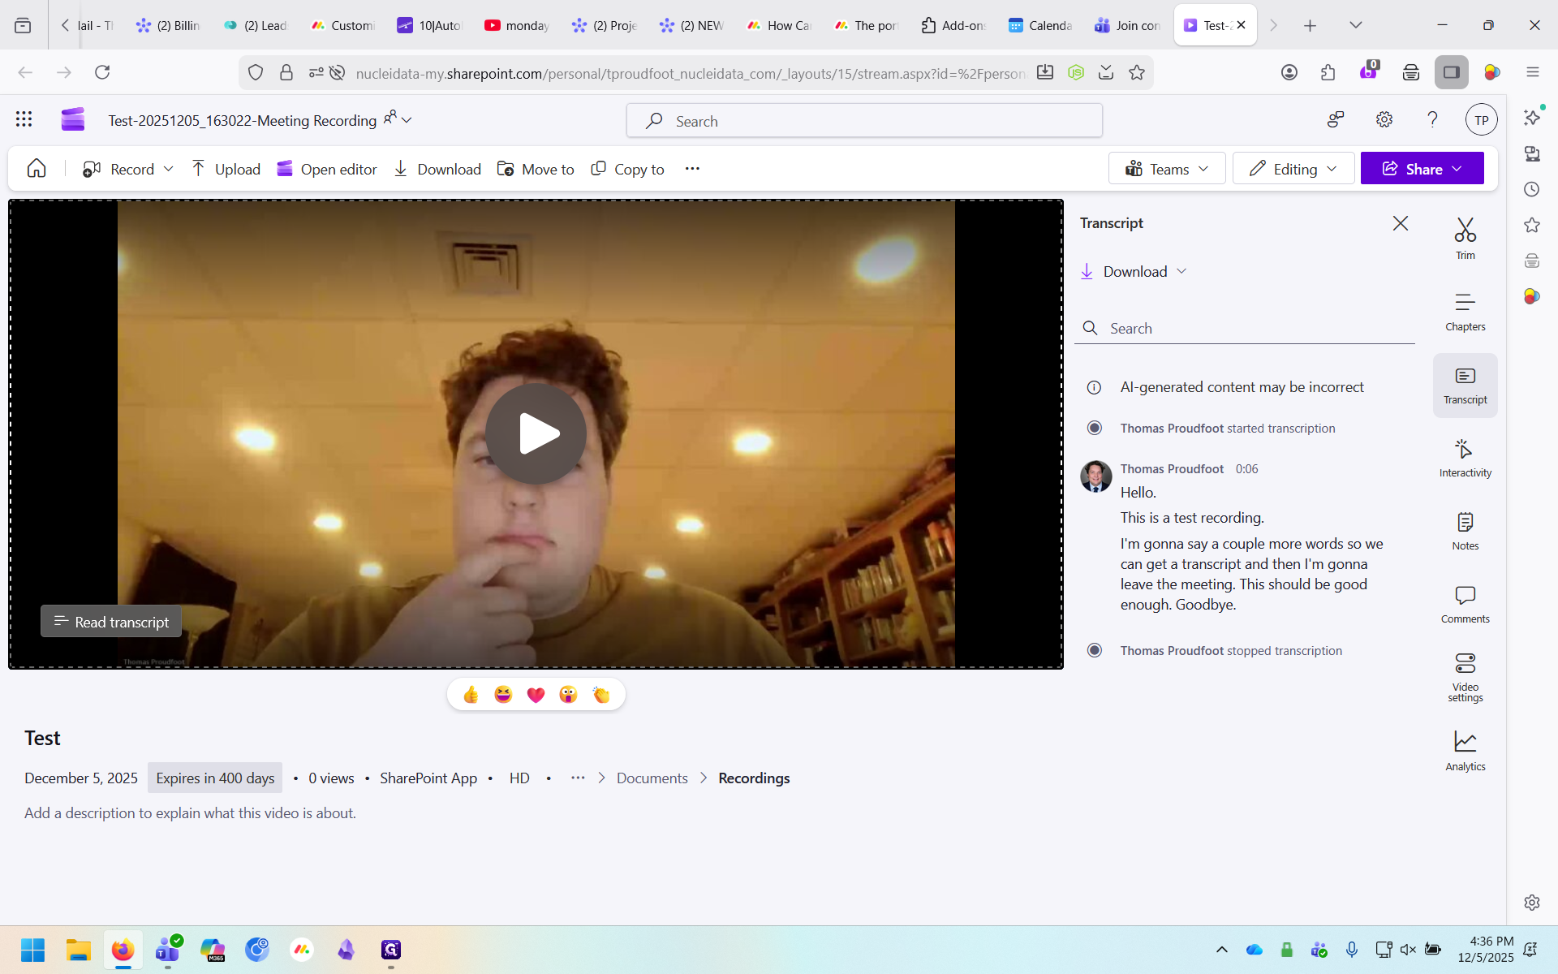Expand the transcript Download dropdown
Image resolution: width=1558 pixels, height=974 pixels.
tap(1134, 272)
